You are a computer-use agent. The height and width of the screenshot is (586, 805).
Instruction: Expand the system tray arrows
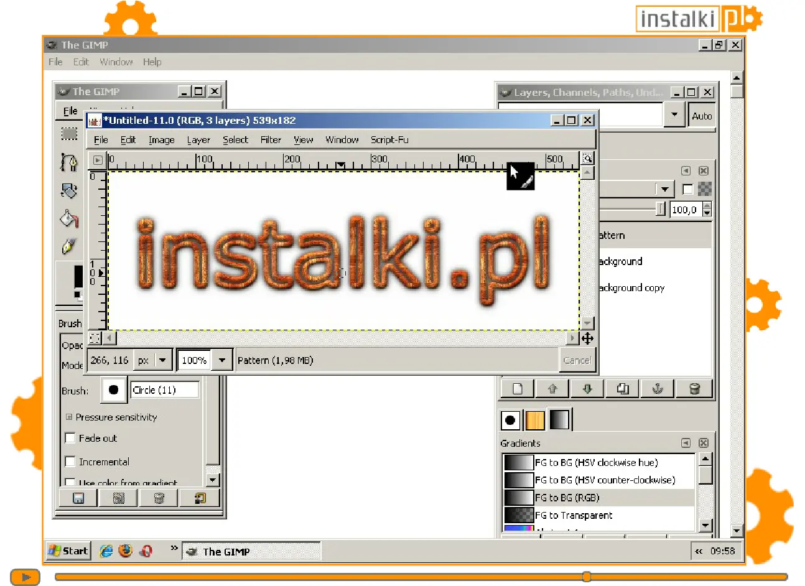pos(699,551)
